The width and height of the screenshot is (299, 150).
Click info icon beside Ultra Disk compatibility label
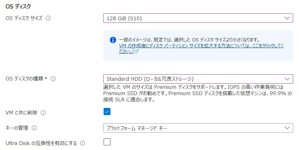[x=82, y=143]
